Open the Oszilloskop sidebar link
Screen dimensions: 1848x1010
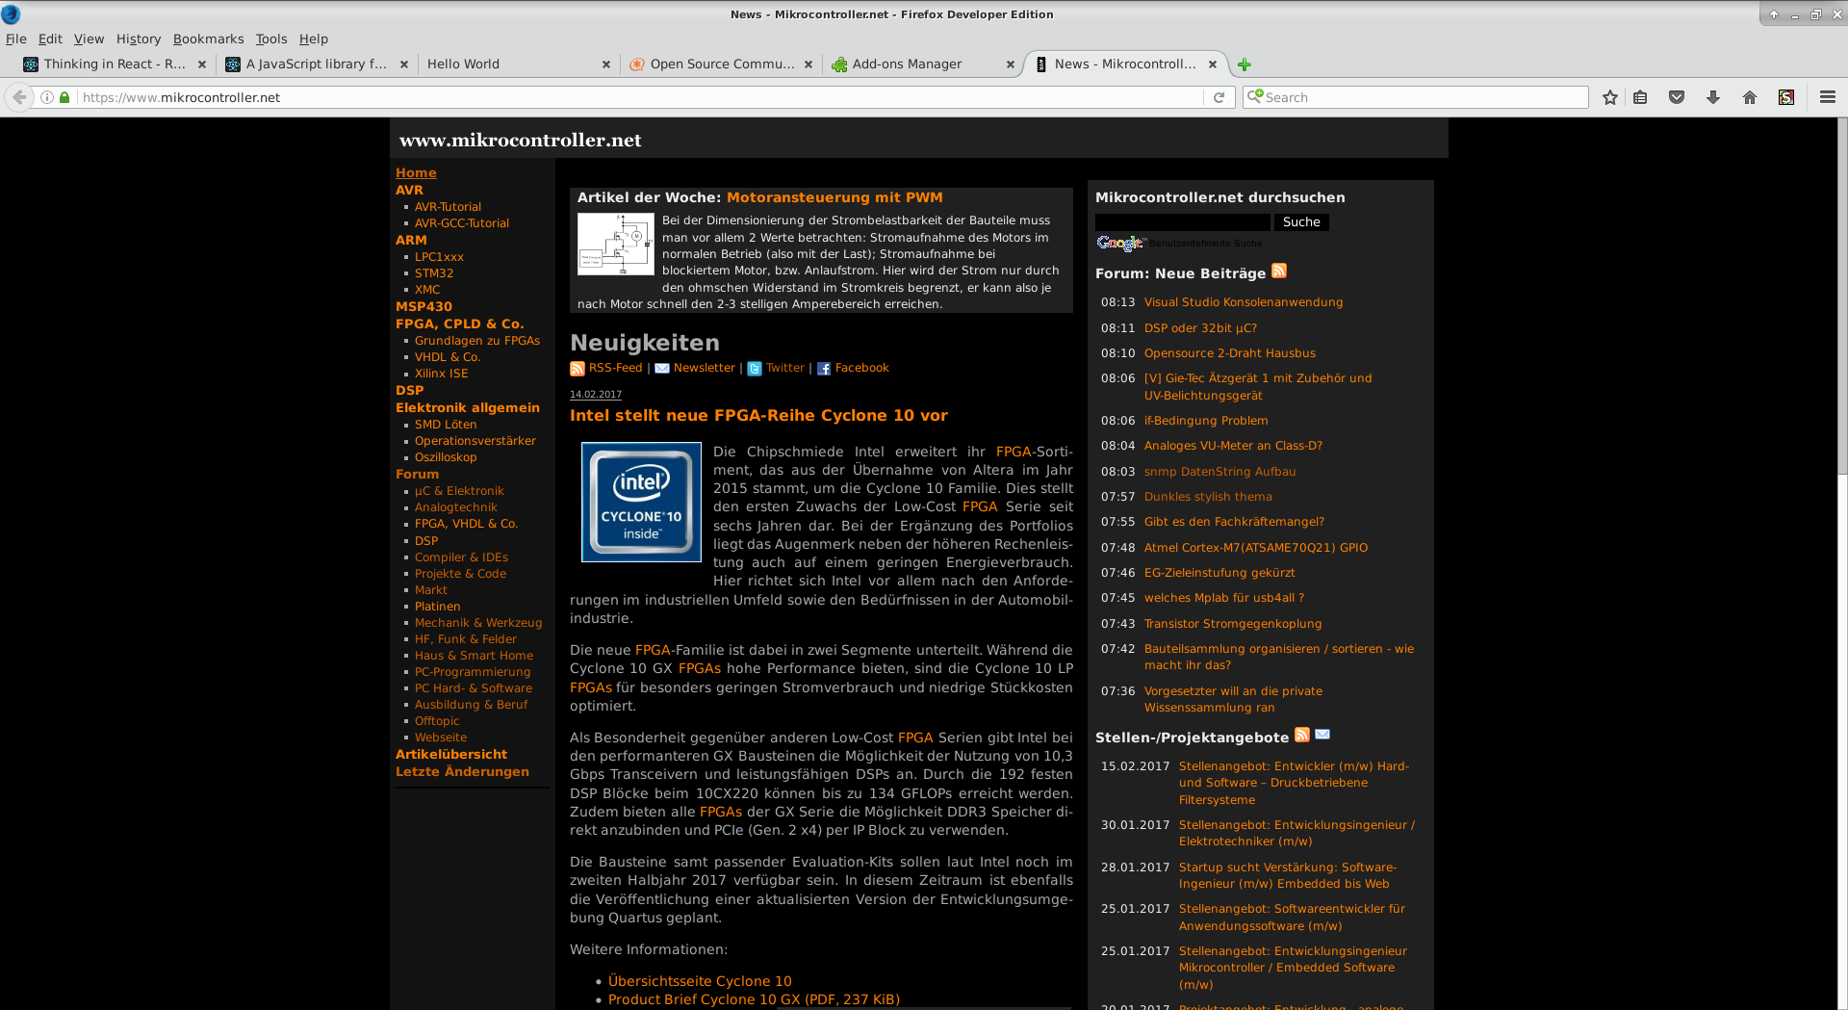(x=446, y=457)
